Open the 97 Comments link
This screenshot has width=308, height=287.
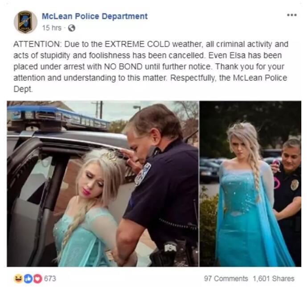226,279
